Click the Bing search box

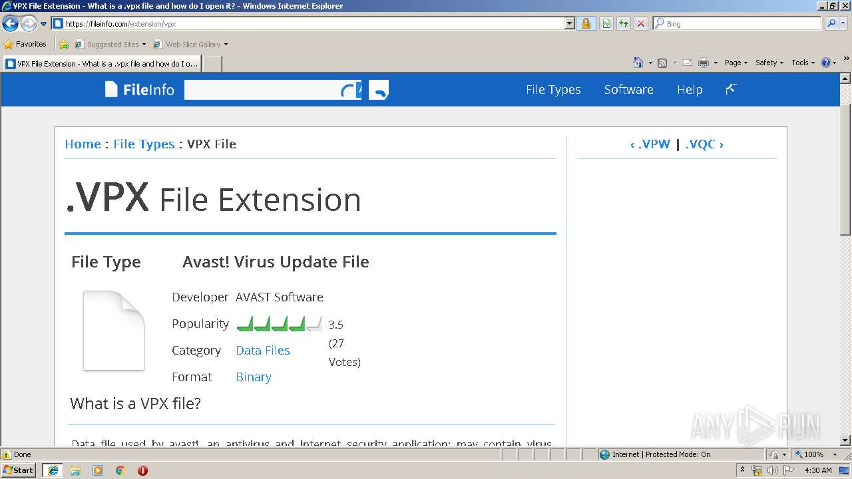(738, 24)
